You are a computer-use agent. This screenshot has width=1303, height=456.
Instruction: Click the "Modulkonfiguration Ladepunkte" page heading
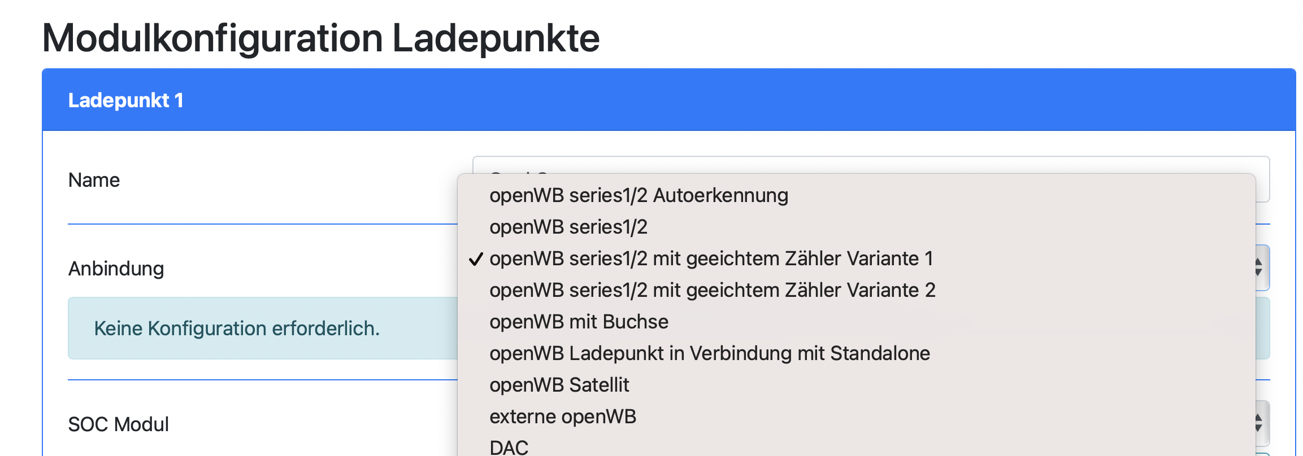(x=320, y=38)
